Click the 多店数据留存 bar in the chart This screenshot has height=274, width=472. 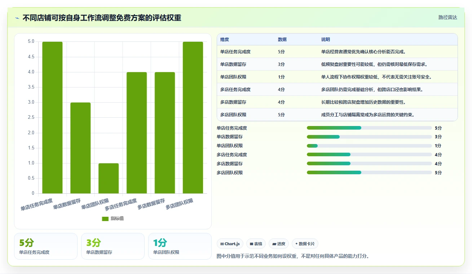165,133
